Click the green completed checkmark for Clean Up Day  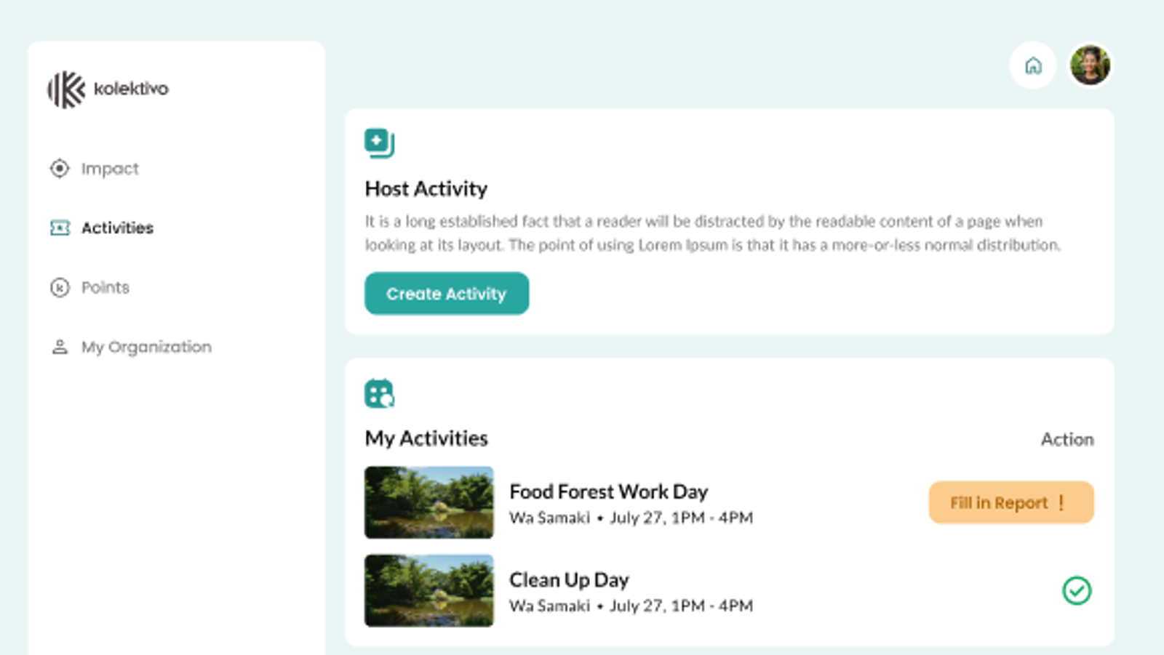pos(1077,590)
